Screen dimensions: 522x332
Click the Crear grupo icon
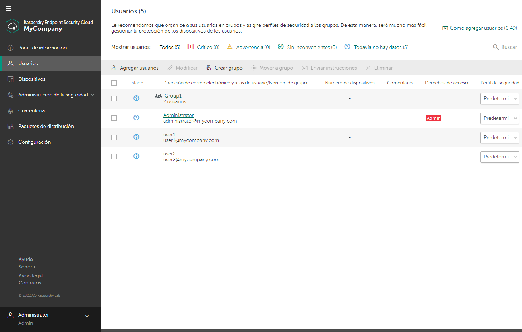pos(209,68)
